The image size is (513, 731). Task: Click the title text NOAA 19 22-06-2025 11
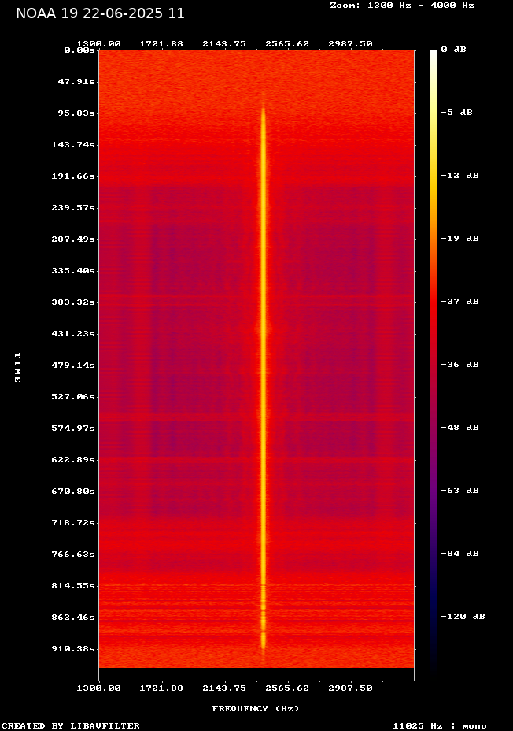click(100, 13)
